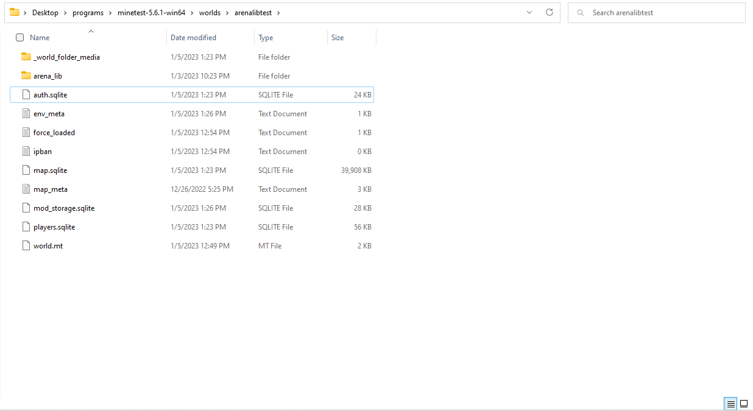The image size is (753, 411).
Task: Sort files by the Type column
Action: pos(266,38)
